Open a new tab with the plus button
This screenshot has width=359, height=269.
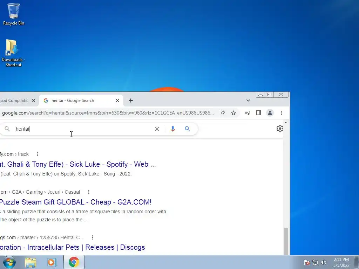click(131, 101)
